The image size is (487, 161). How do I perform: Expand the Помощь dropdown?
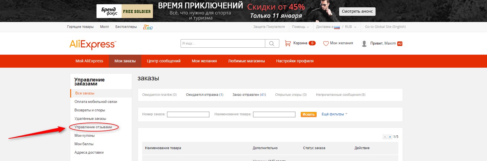(x=300, y=27)
